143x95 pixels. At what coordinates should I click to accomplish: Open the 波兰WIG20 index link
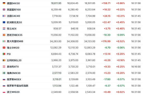[13, 92]
